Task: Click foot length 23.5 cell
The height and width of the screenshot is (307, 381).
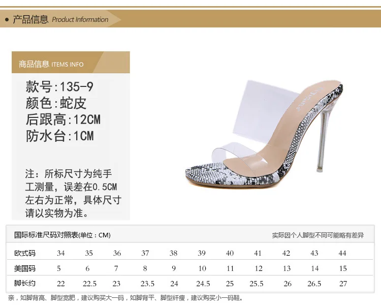Action: [147, 284]
